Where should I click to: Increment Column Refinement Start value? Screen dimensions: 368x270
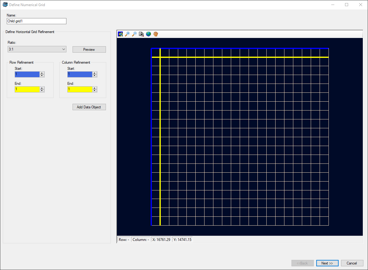point(95,73)
